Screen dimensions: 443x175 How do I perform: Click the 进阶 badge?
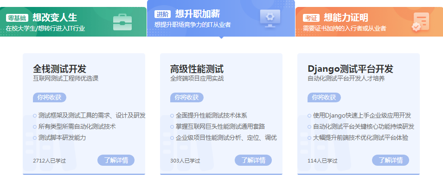pyautogui.click(x=162, y=14)
